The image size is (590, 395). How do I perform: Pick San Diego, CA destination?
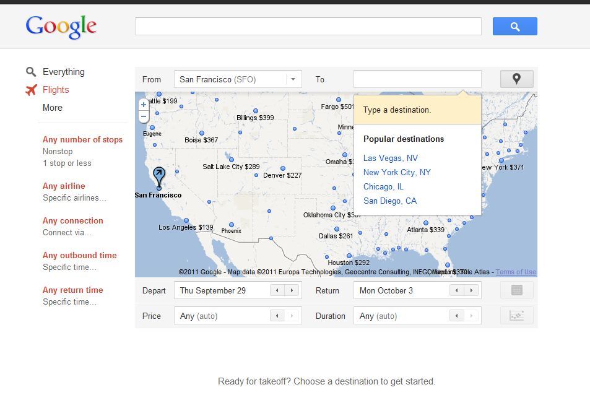coord(390,201)
